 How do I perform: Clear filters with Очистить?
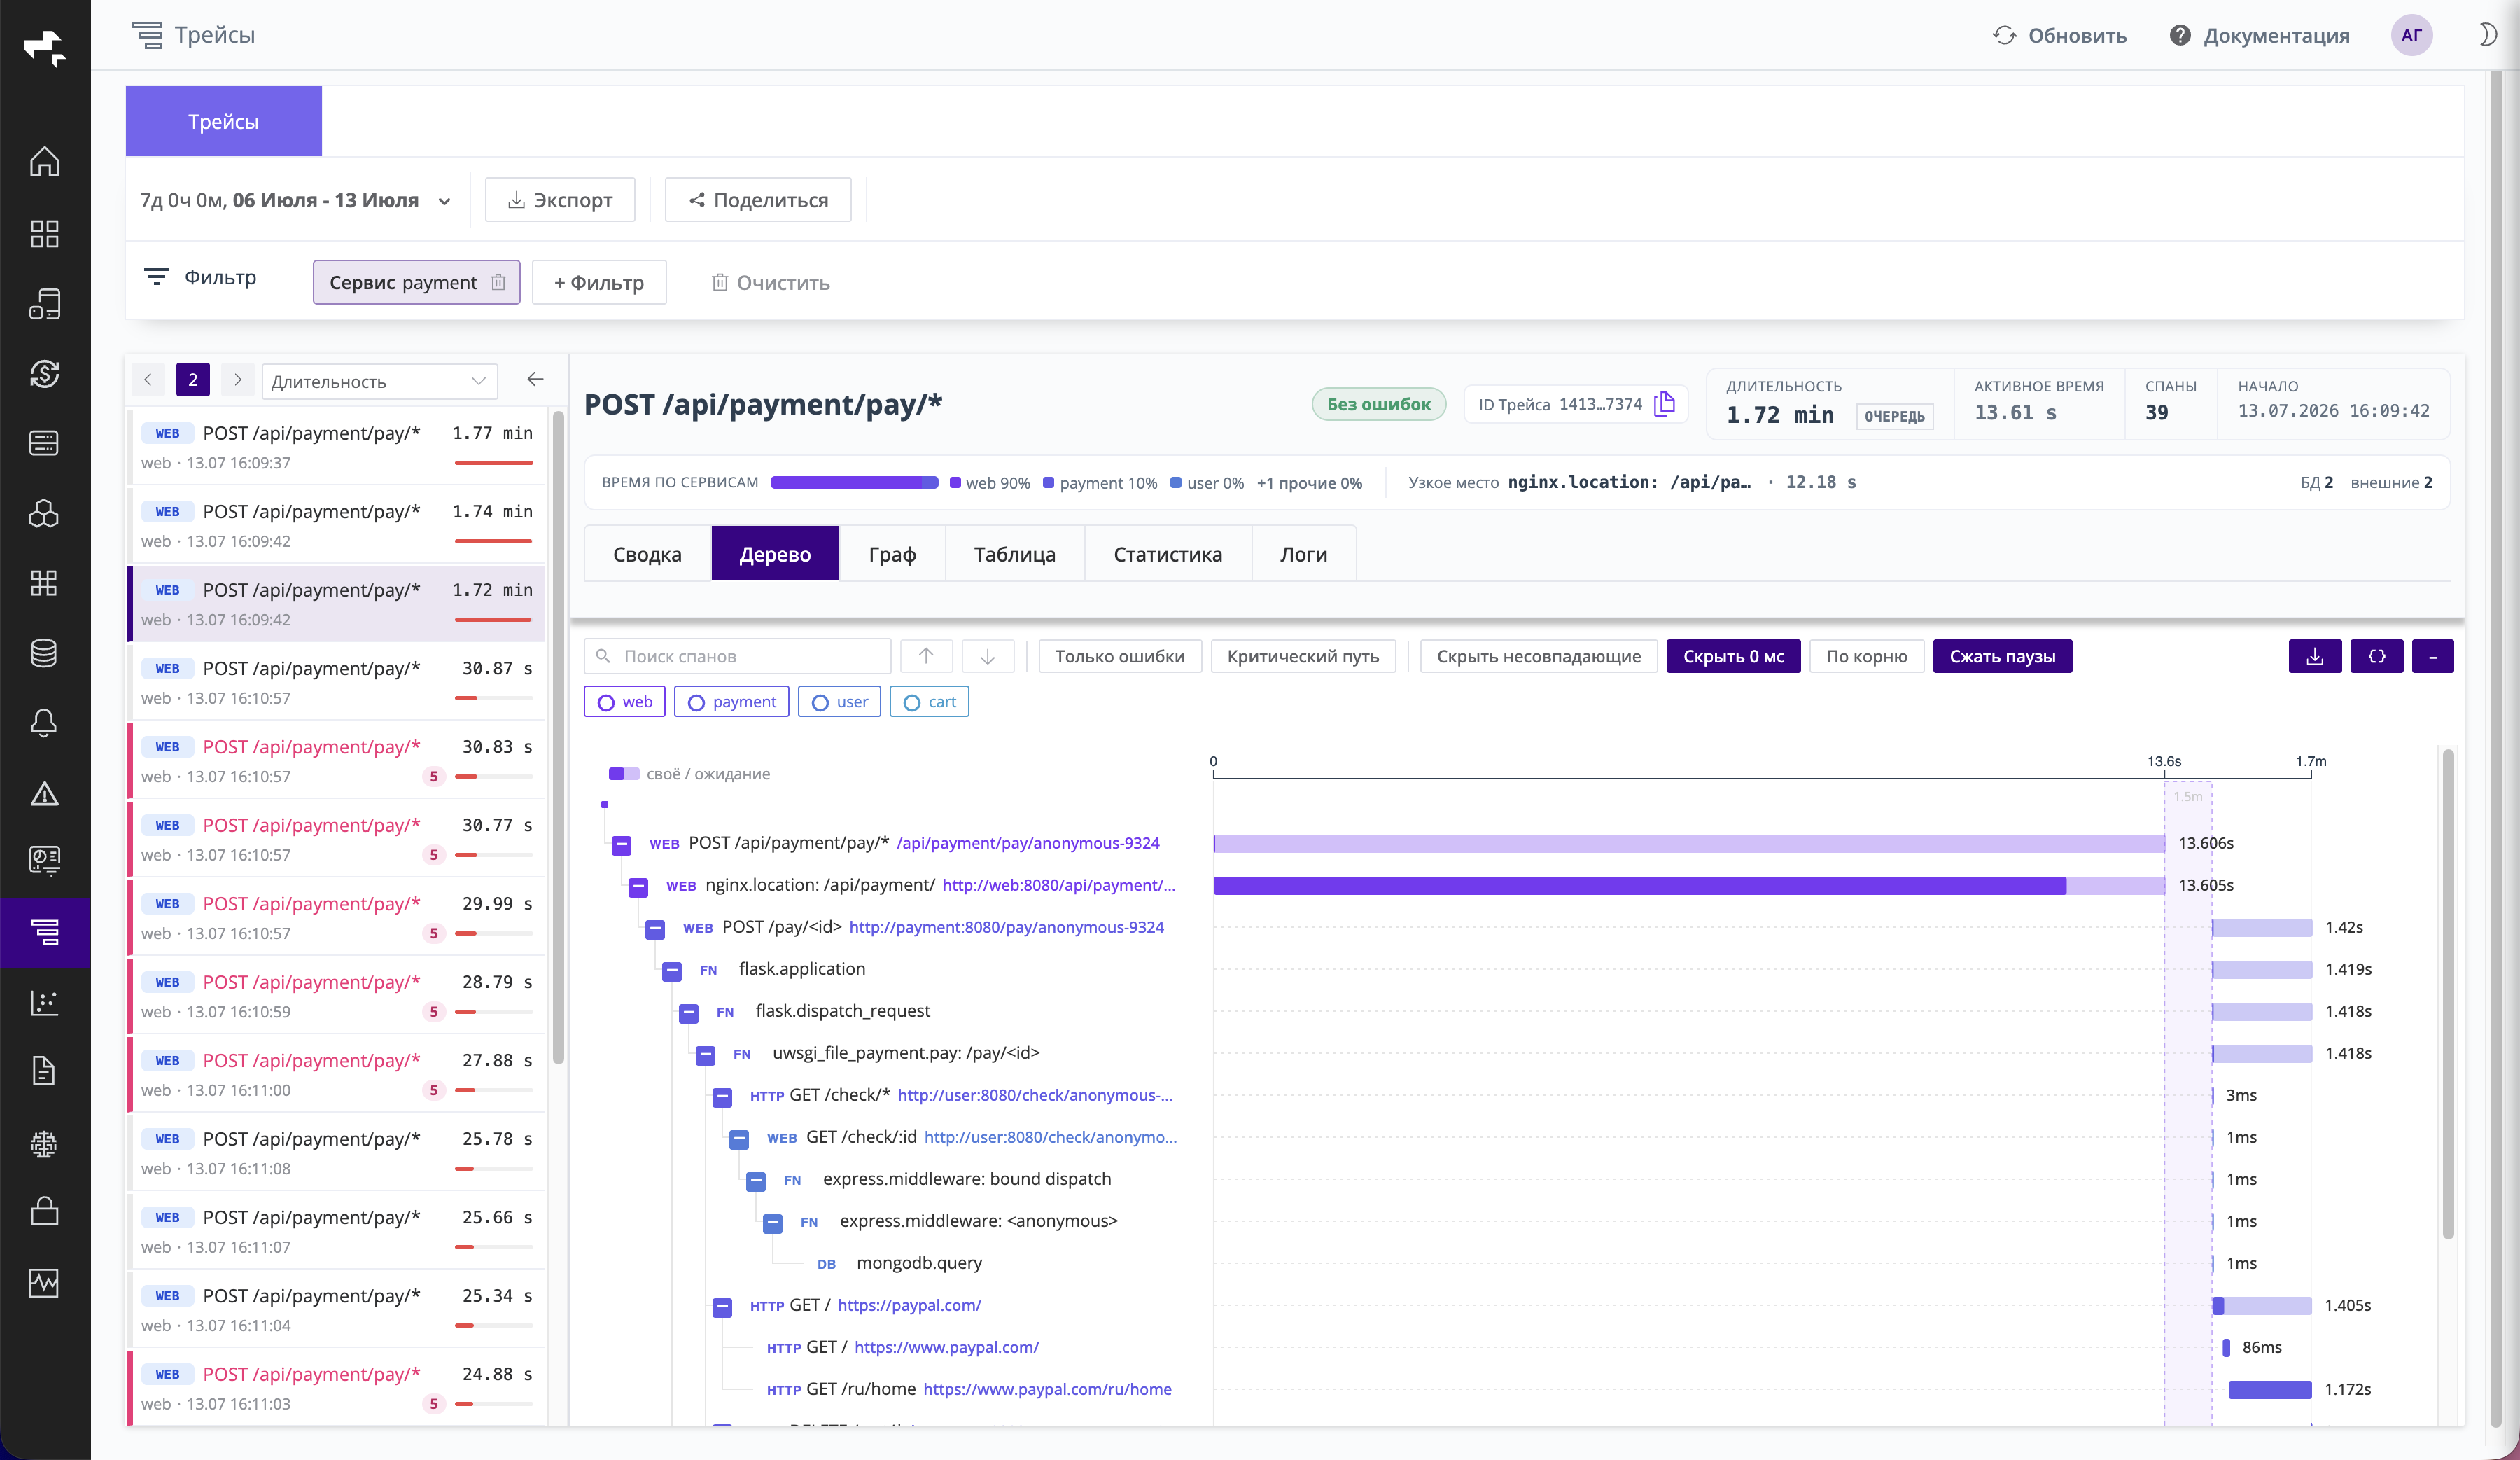point(770,283)
